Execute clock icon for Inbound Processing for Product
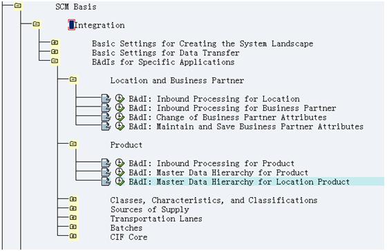Viewport: 387px width, 251px height. coord(120,163)
